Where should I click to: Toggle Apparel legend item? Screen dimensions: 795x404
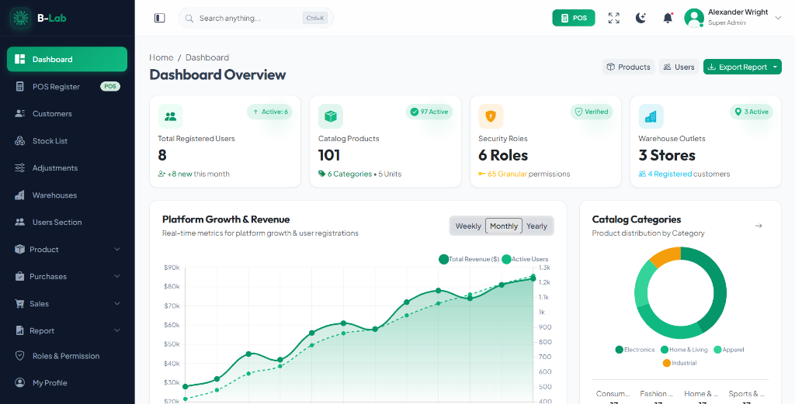point(729,349)
